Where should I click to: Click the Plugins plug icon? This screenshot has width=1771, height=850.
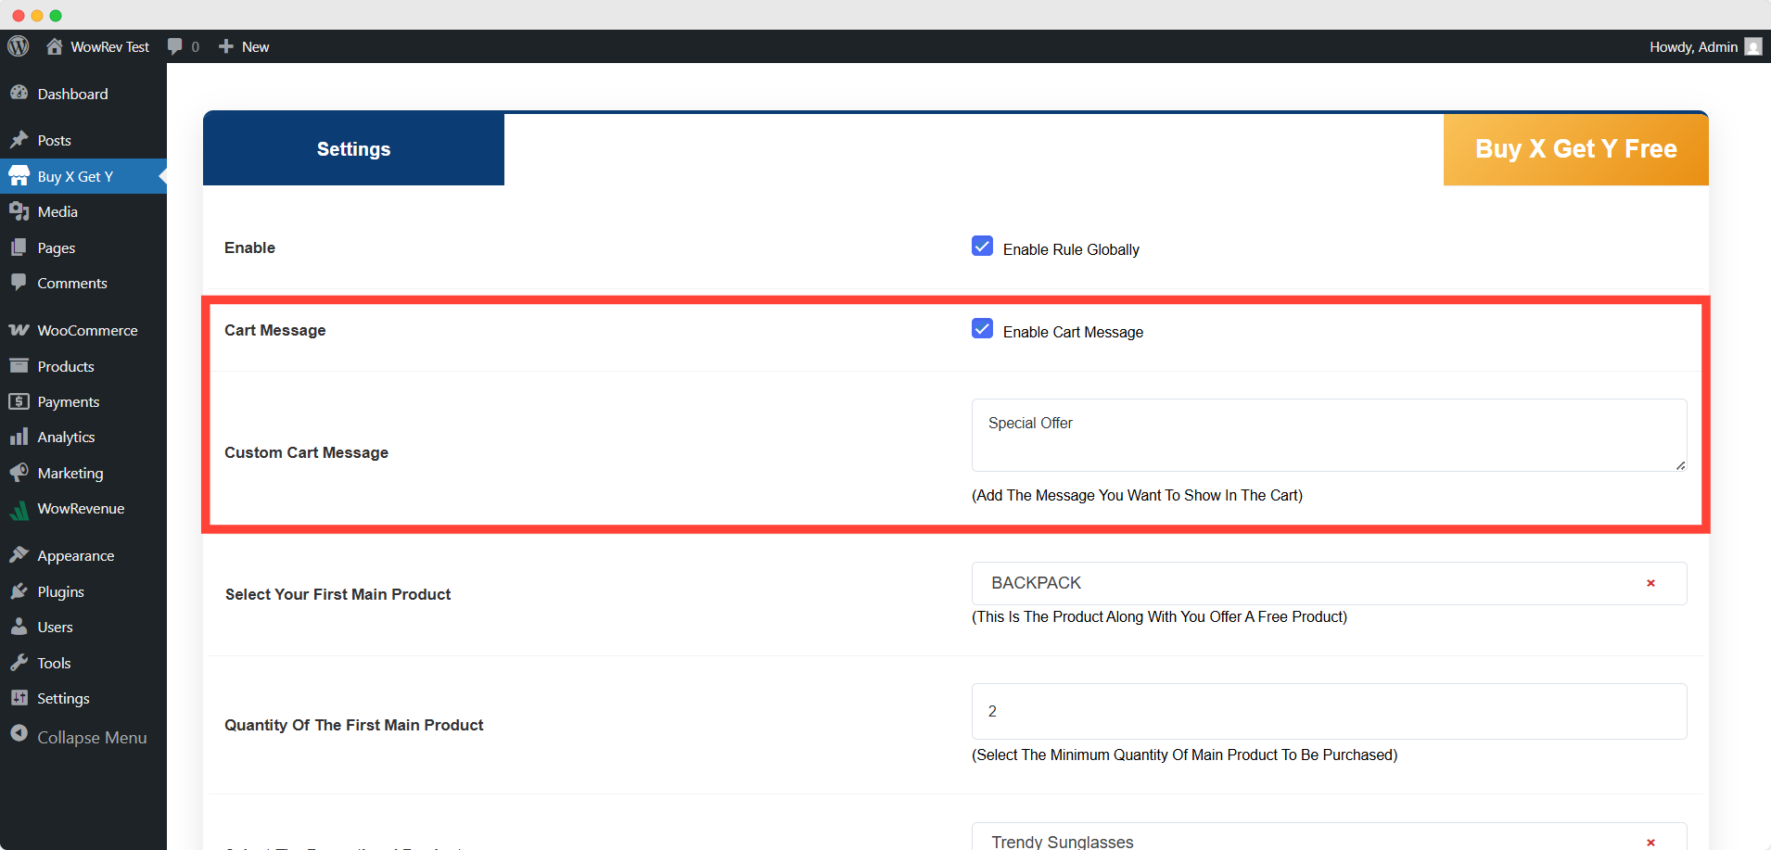pos(19,591)
